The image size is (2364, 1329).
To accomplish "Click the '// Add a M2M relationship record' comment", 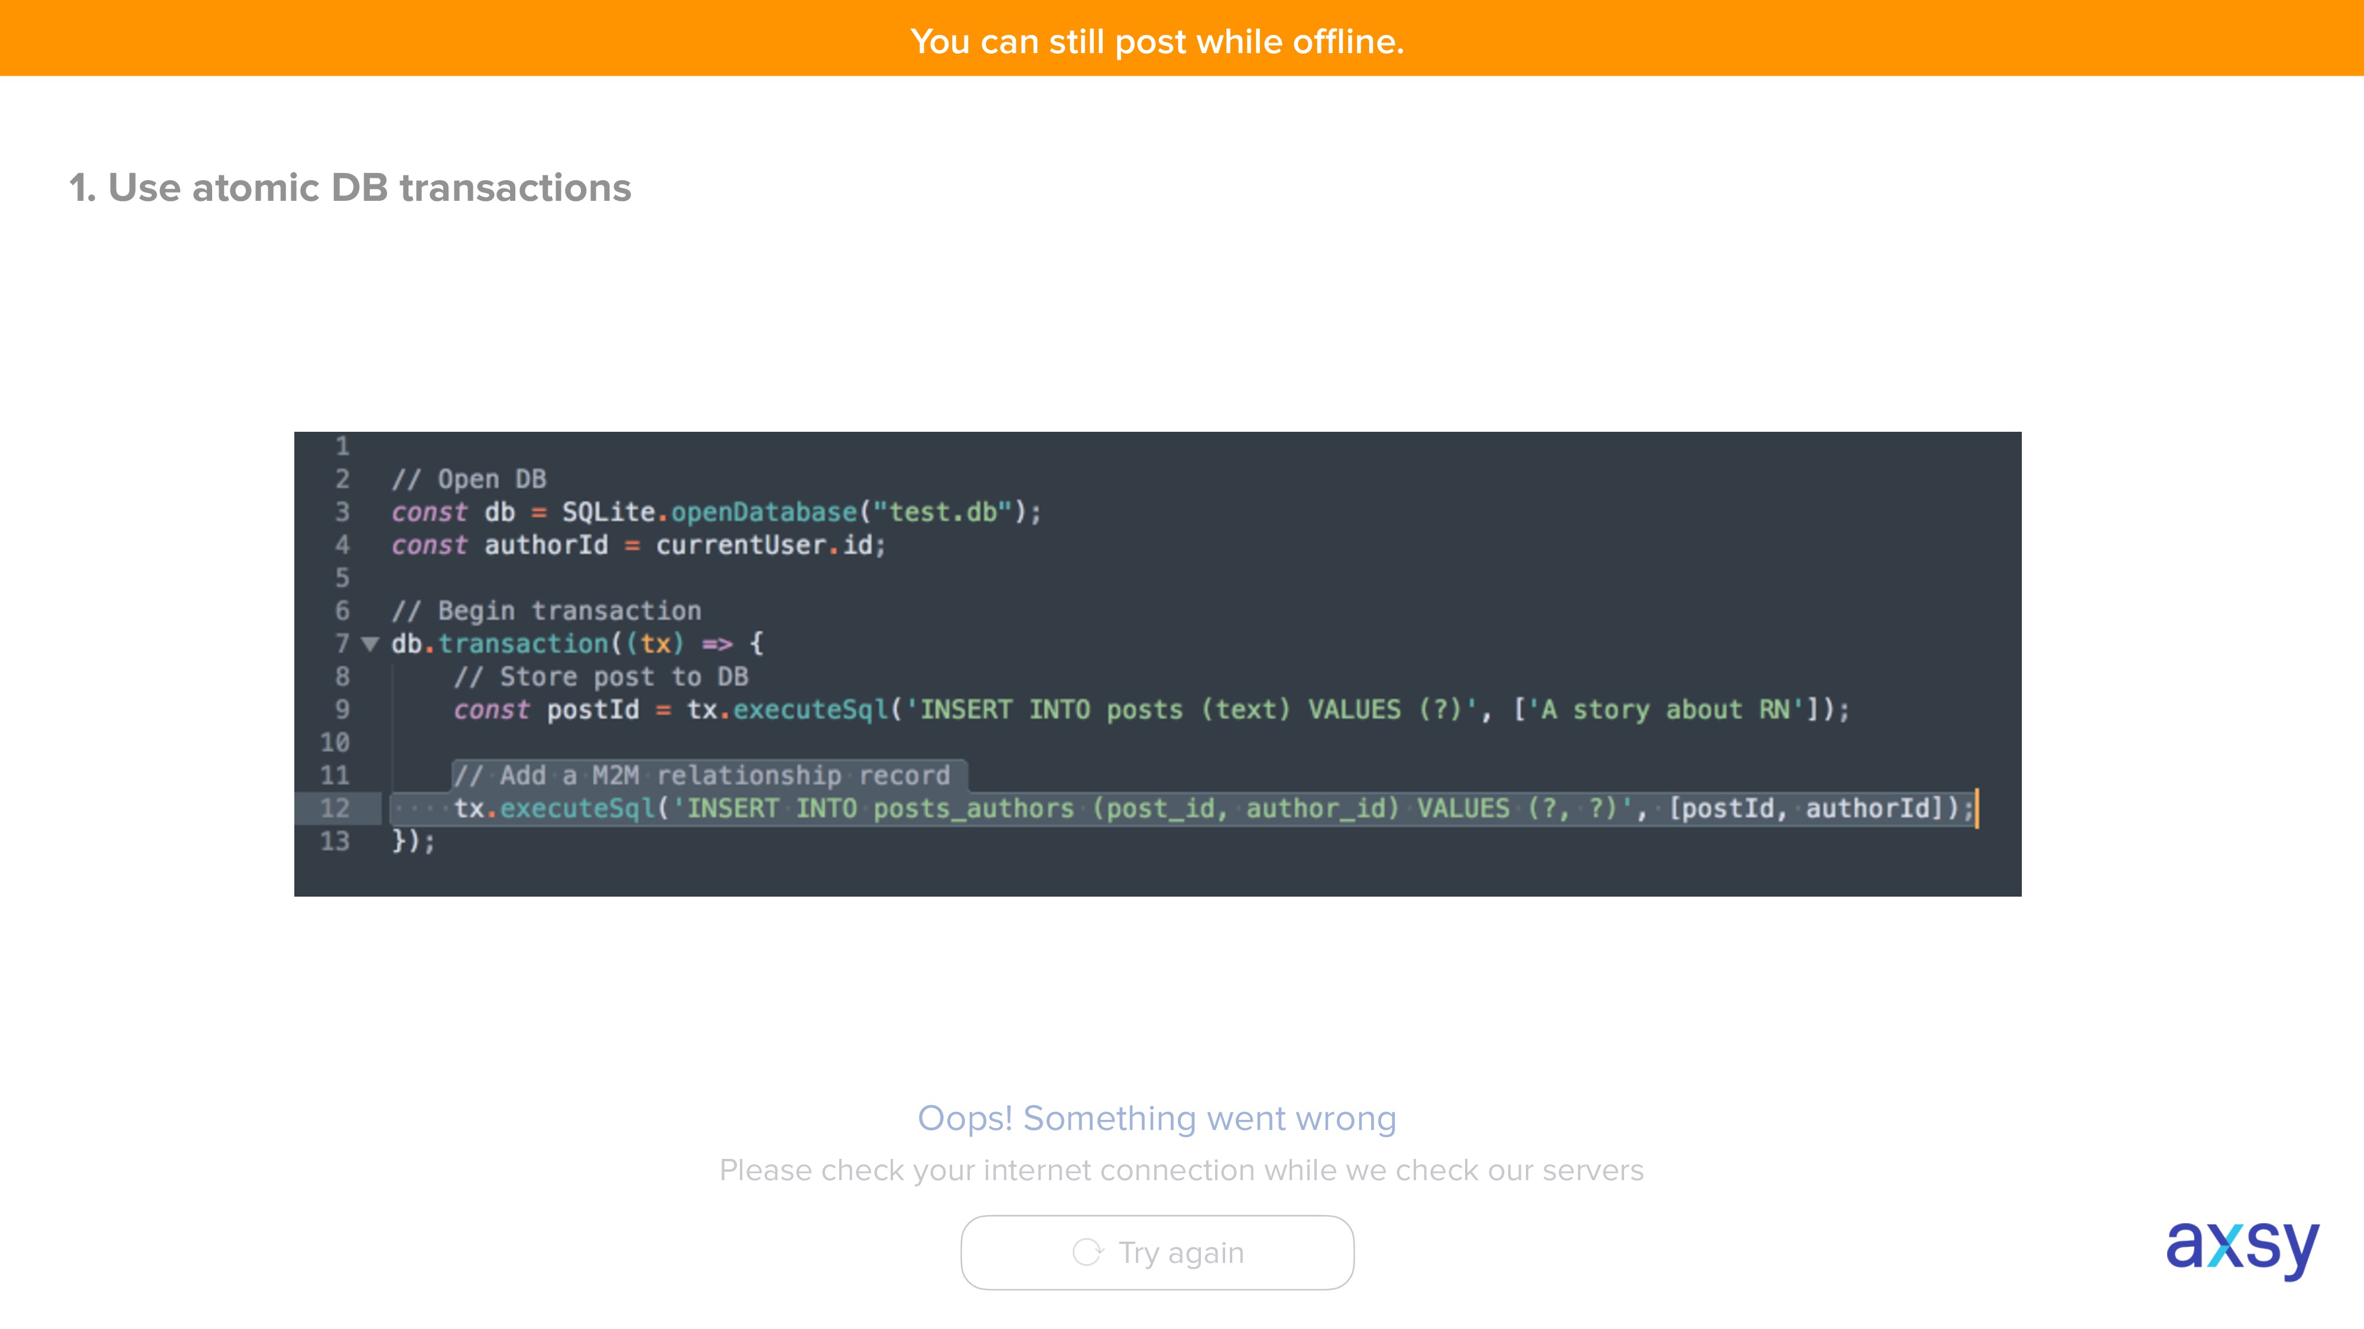I will (x=702, y=776).
